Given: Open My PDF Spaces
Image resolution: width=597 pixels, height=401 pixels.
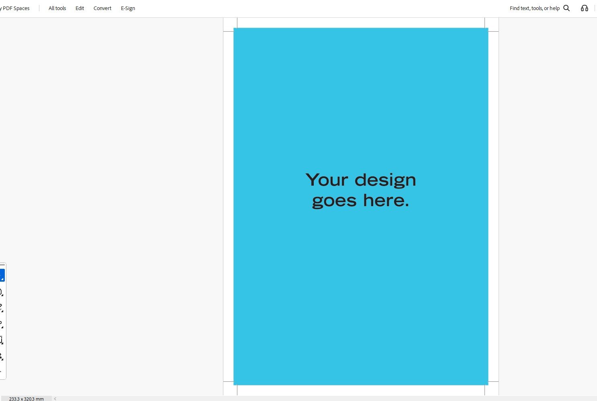Looking at the screenshot, I should point(15,8).
